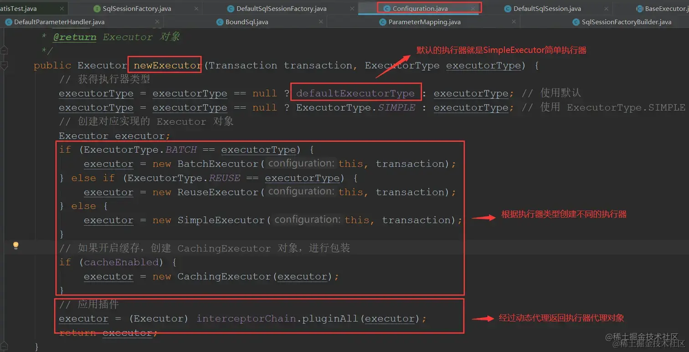
Task: Open the BoundSql.java tab
Action: pyautogui.click(x=247, y=22)
